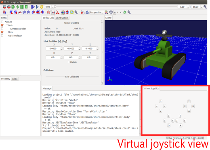Collapse the World tree node
Viewport: 210px width, 150px height.
pyautogui.click(x=5, y=22)
